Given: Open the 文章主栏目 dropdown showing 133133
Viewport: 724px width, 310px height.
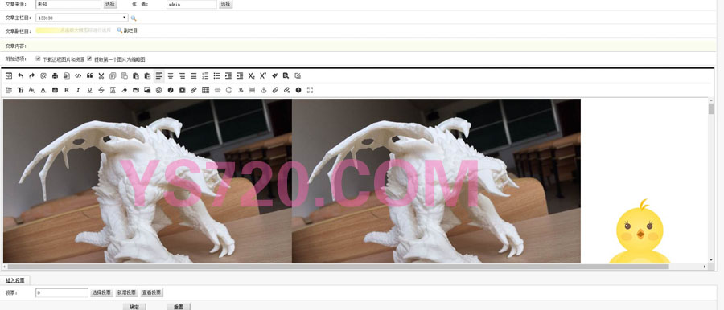Looking at the screenshot, I should click(x=82, y=18).
